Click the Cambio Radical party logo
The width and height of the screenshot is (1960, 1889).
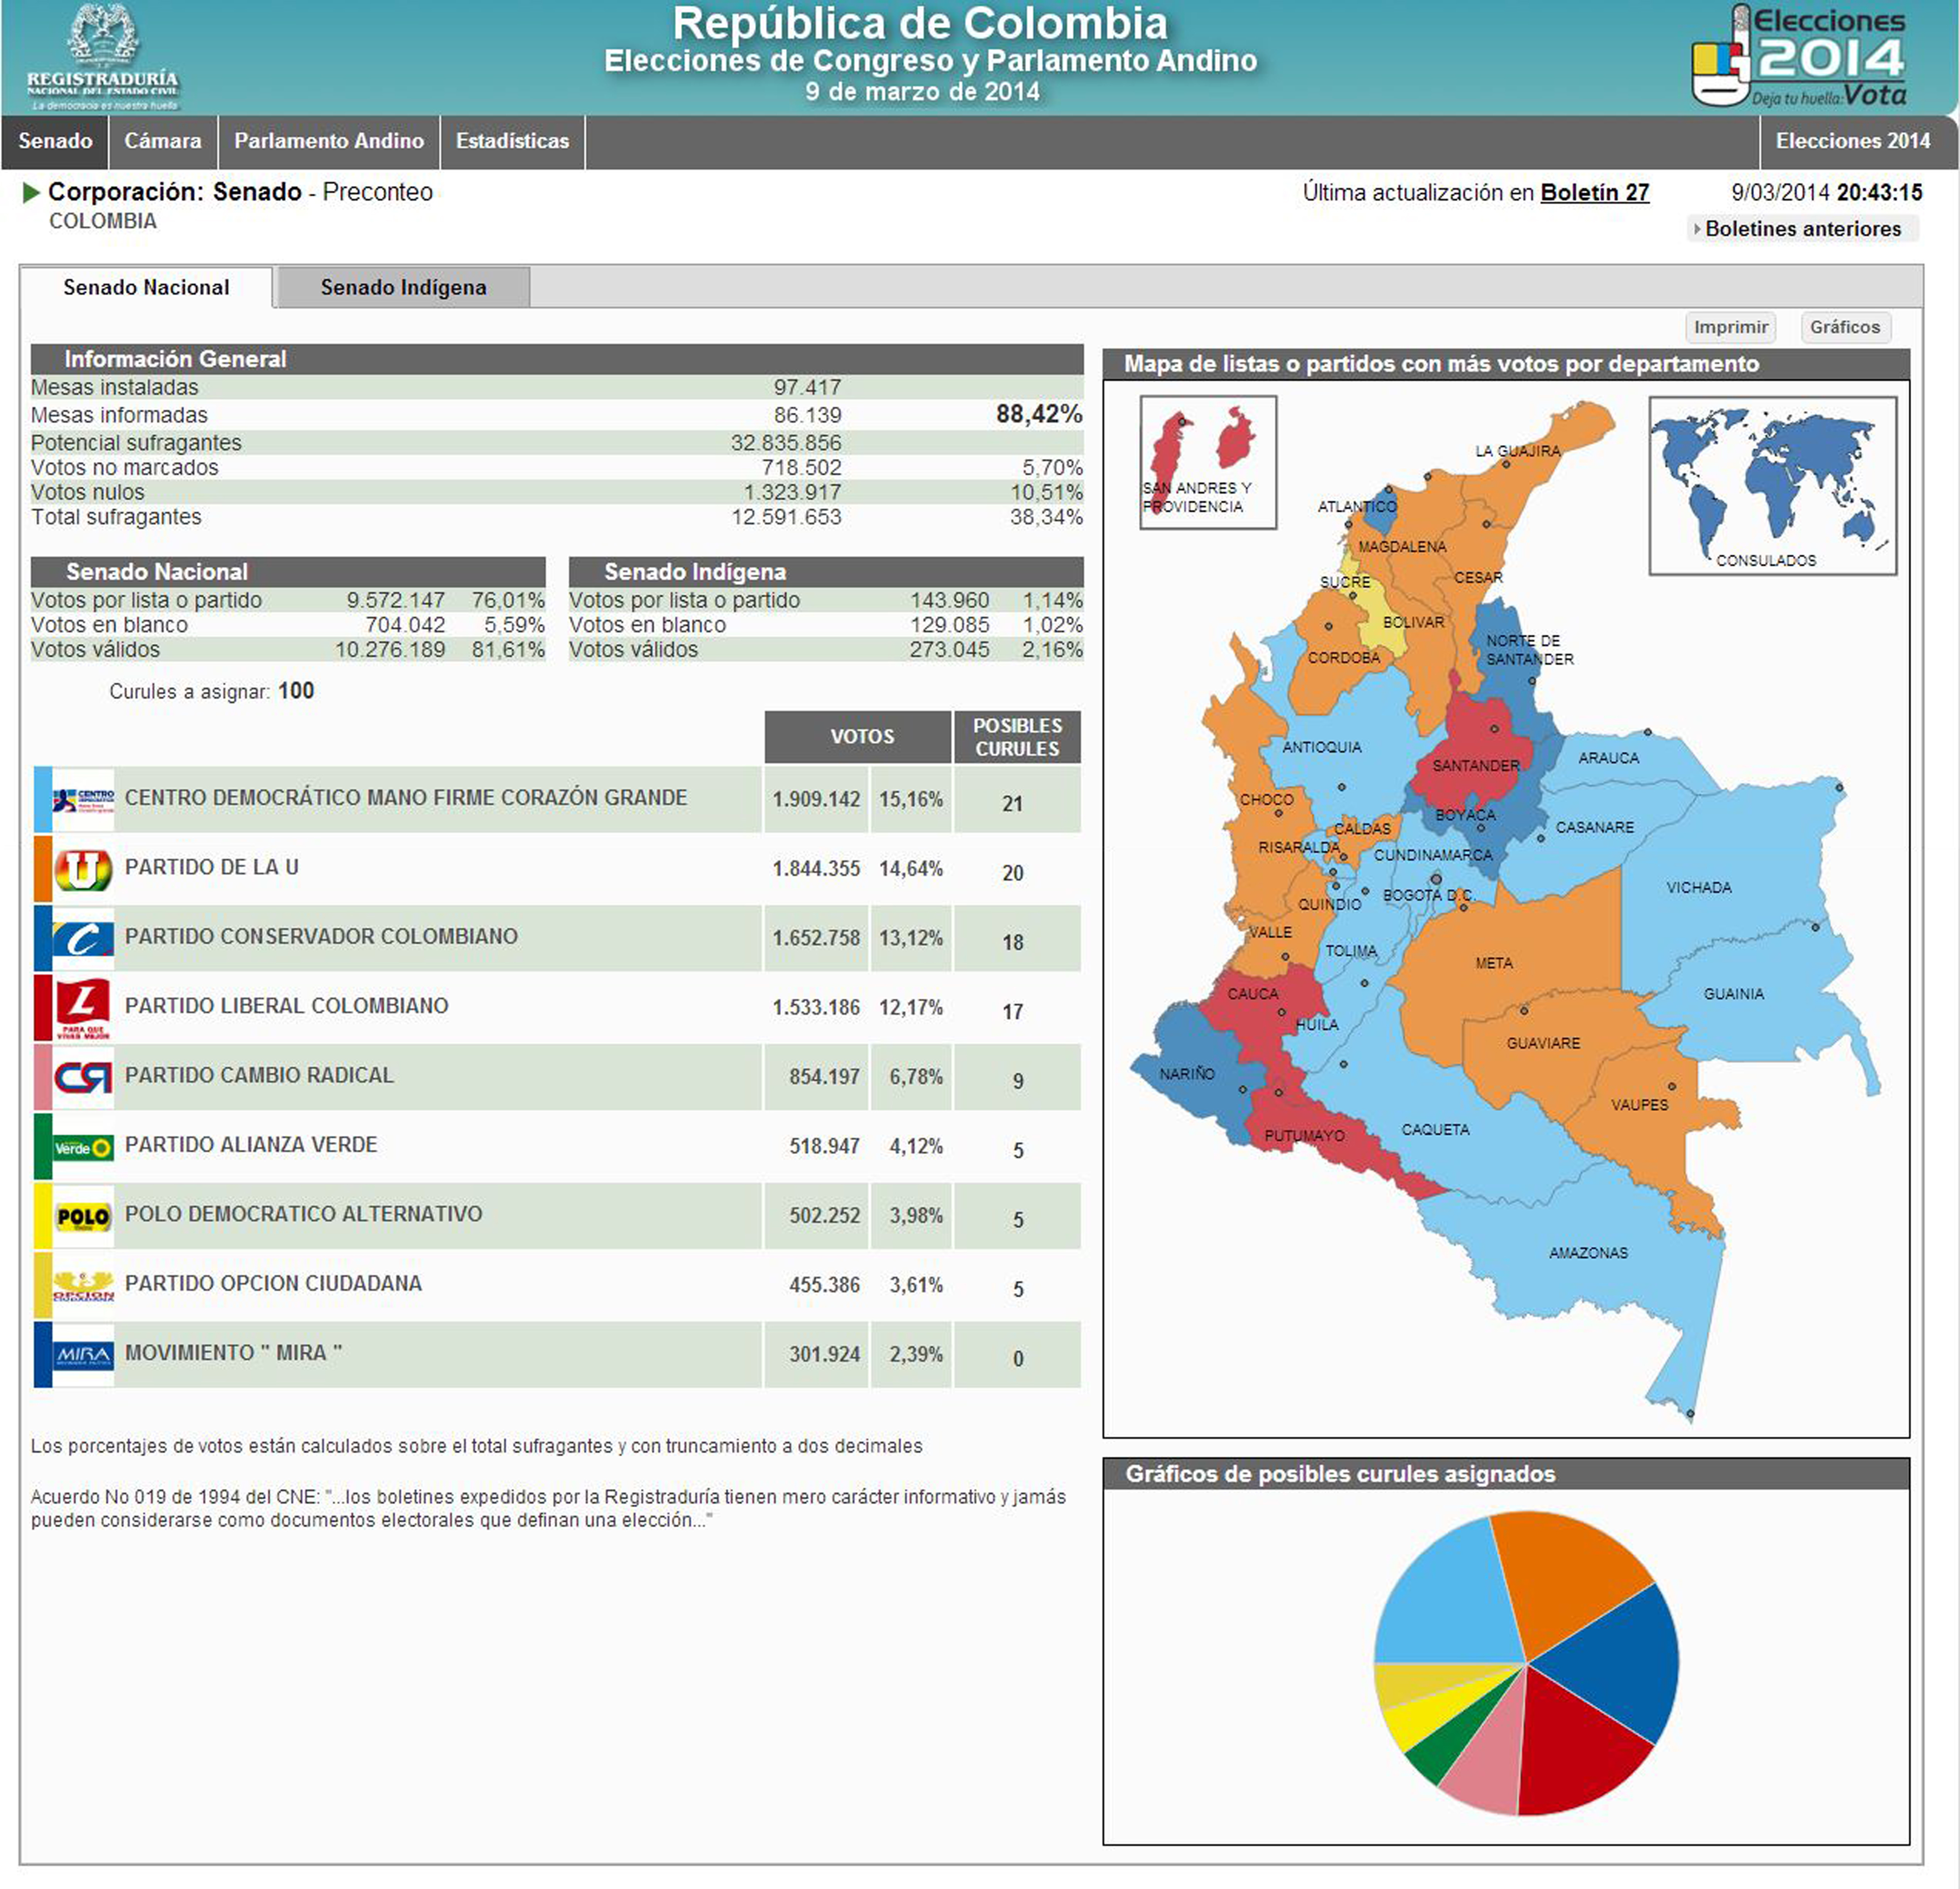83,1077
